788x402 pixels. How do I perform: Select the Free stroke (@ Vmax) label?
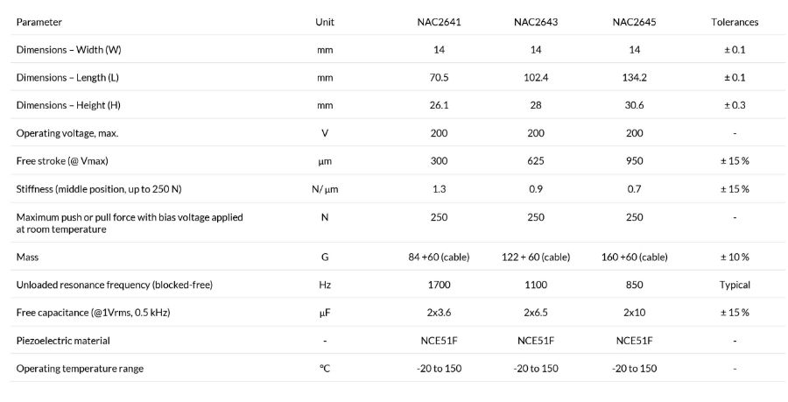point(62,161)
